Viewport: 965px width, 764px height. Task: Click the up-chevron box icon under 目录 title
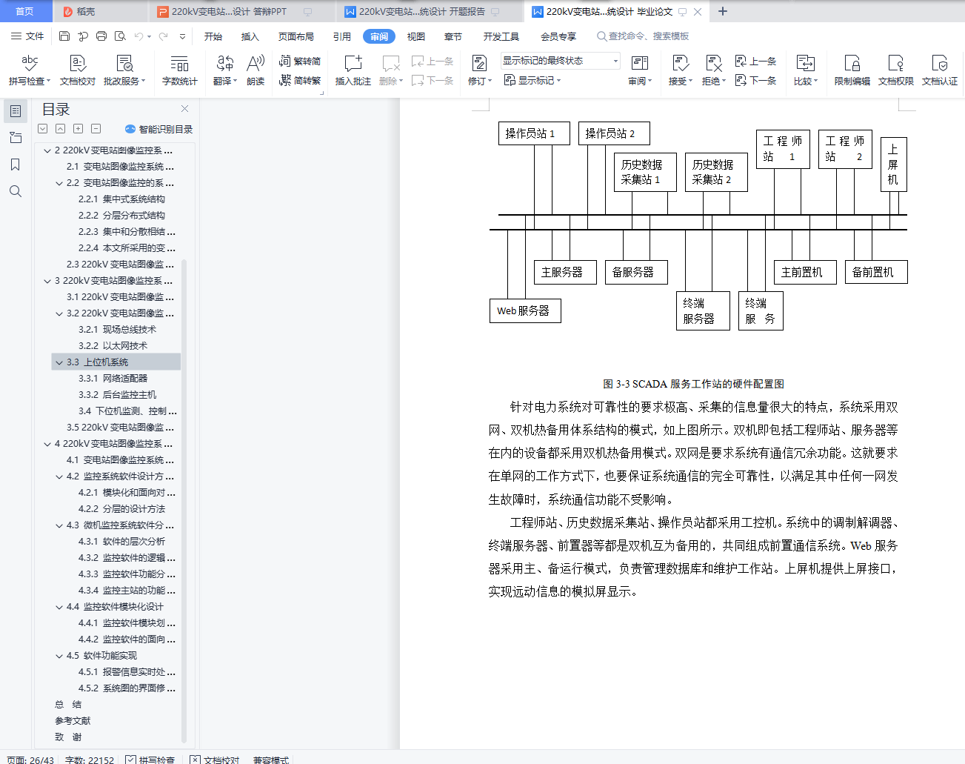pos(61,129)
